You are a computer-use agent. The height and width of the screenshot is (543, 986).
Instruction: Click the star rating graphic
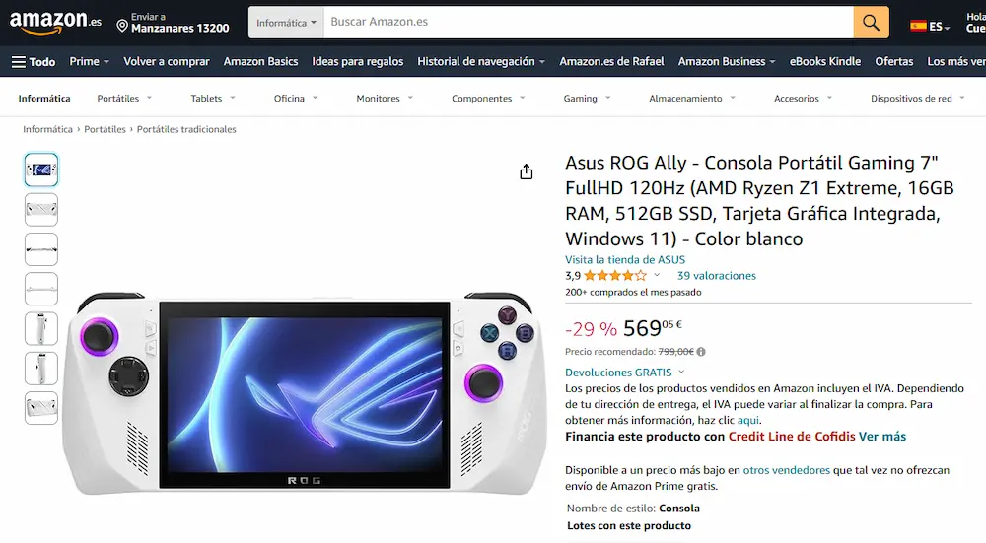coord(614,275)
